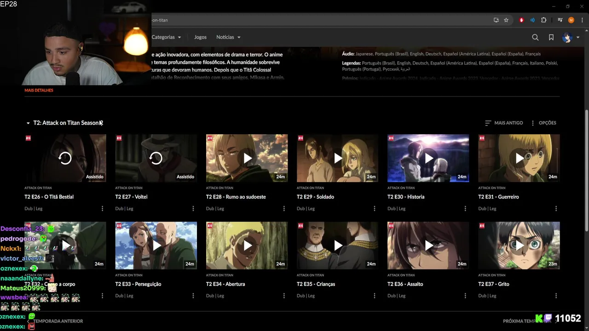Open the Notícias dropdown menu
The image size is (589, 331).
(228, 37)
